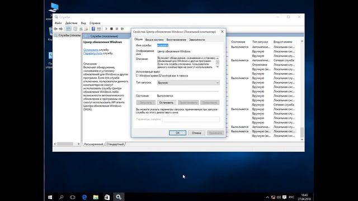
Task: Click the volume tray icon
Action: 279,197
